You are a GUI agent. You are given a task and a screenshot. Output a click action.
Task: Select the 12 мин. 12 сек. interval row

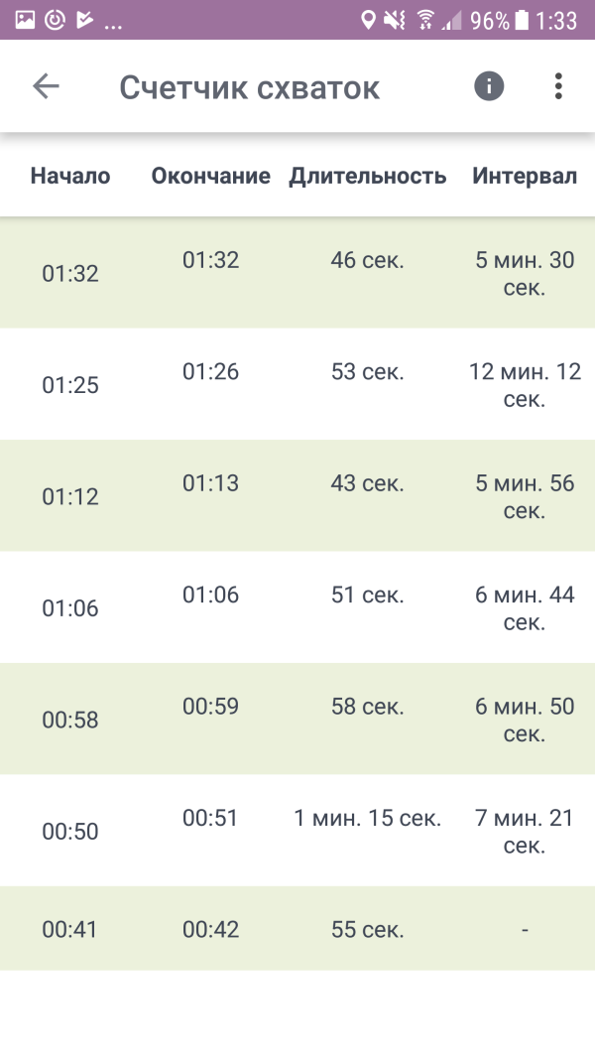tap(525, 385)
